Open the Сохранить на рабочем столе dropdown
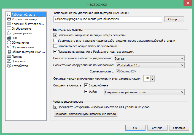Screen dimensions: 194x135 tap(144, 92)
